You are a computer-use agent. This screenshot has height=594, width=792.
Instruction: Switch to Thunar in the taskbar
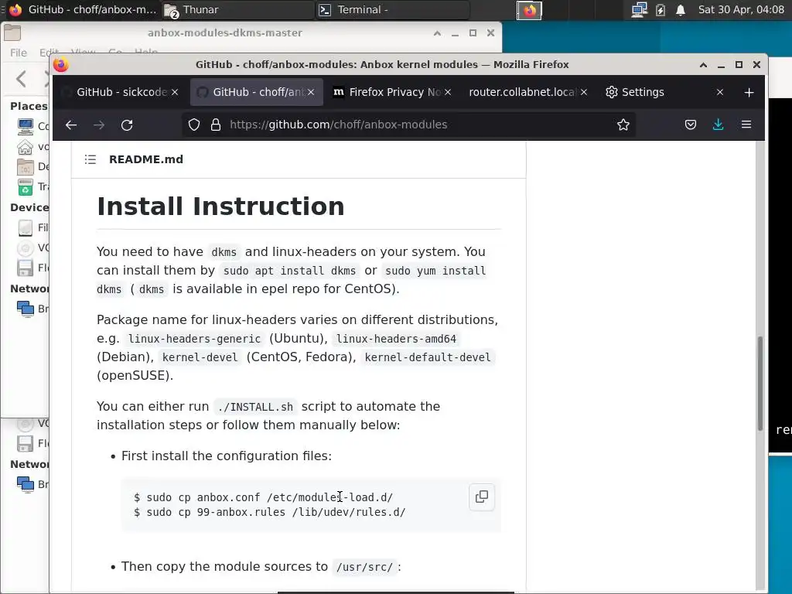pos(237,9)
